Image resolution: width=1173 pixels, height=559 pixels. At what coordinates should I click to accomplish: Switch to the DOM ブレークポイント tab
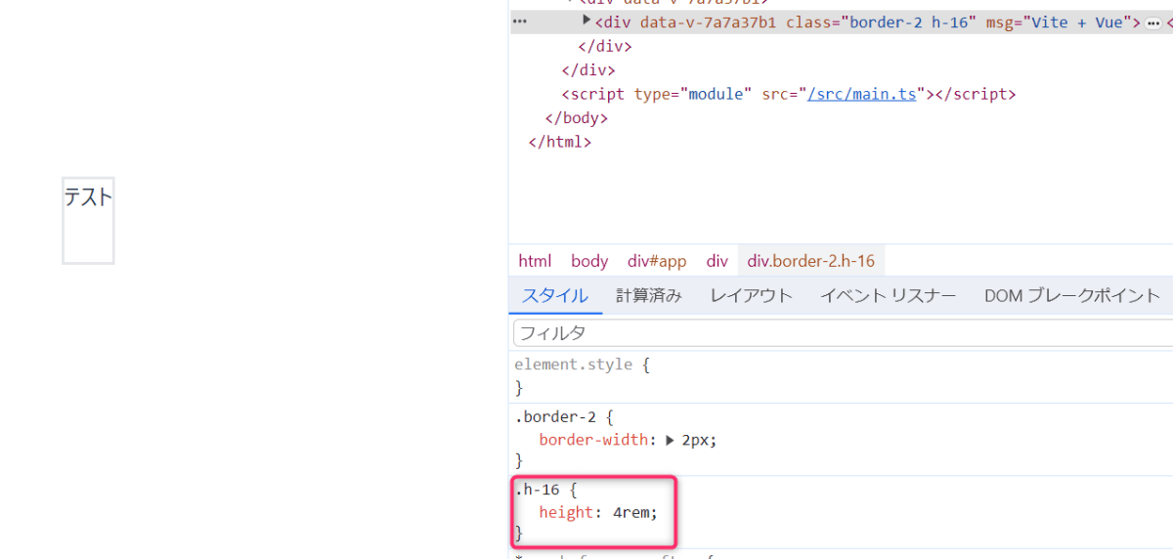pos(1072,295)
